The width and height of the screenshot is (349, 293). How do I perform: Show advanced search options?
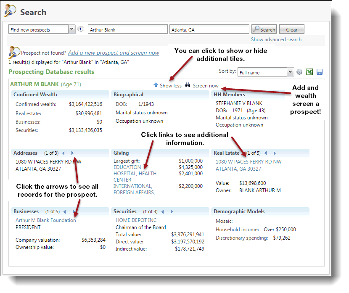(x=276, y=39)
